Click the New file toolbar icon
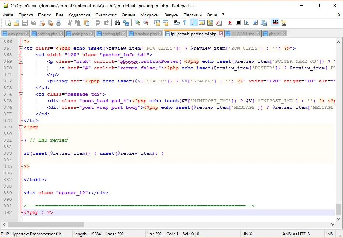 (x=8, y=23)
